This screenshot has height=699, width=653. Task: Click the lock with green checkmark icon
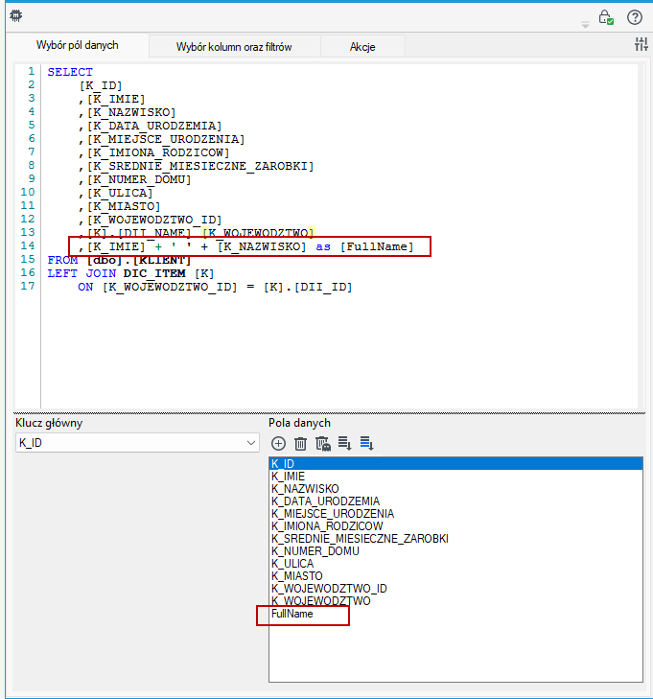pyautogui.click(x=606, y=17)
